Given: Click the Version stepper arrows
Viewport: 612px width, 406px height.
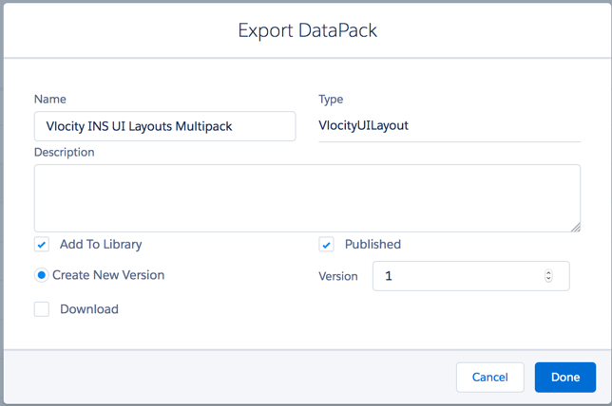Looking at the screenshot, I should coord(548,276).
